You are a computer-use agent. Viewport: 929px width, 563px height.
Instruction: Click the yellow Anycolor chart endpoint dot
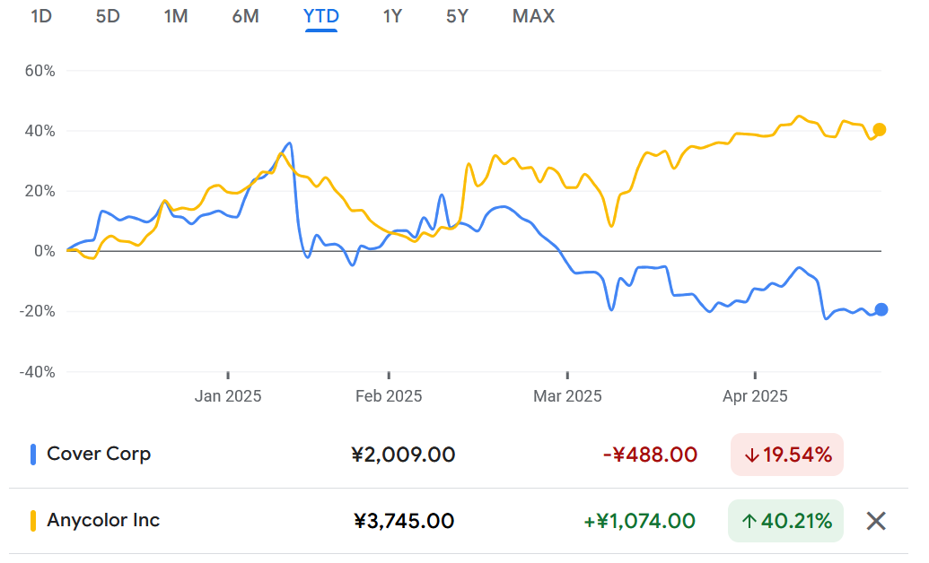click(880, 130)
